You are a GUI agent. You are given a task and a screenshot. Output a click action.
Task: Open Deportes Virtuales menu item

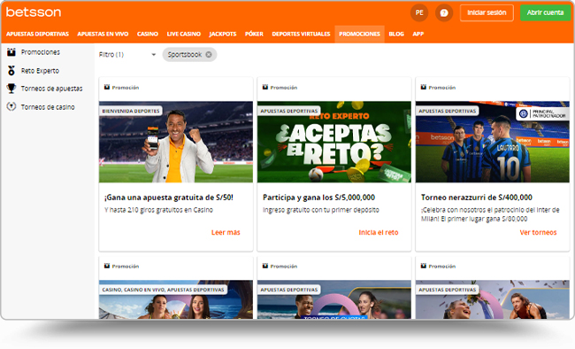click(x=301, y=34)
